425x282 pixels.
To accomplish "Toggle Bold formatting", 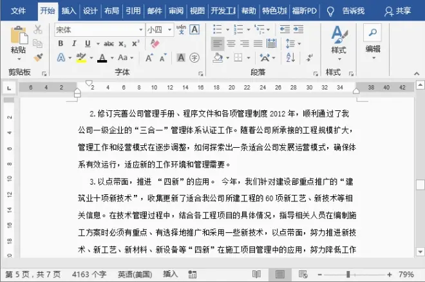I will click(x=61, y=43).
